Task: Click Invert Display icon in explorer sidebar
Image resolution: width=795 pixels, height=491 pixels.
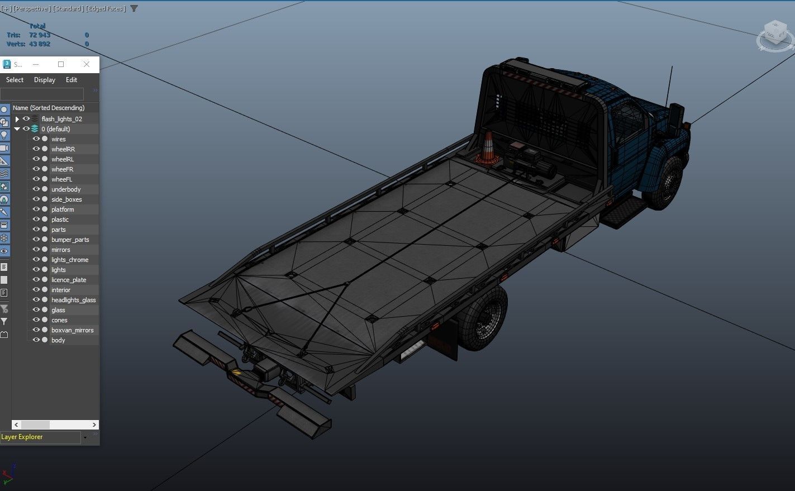Action: coord(4,293)
